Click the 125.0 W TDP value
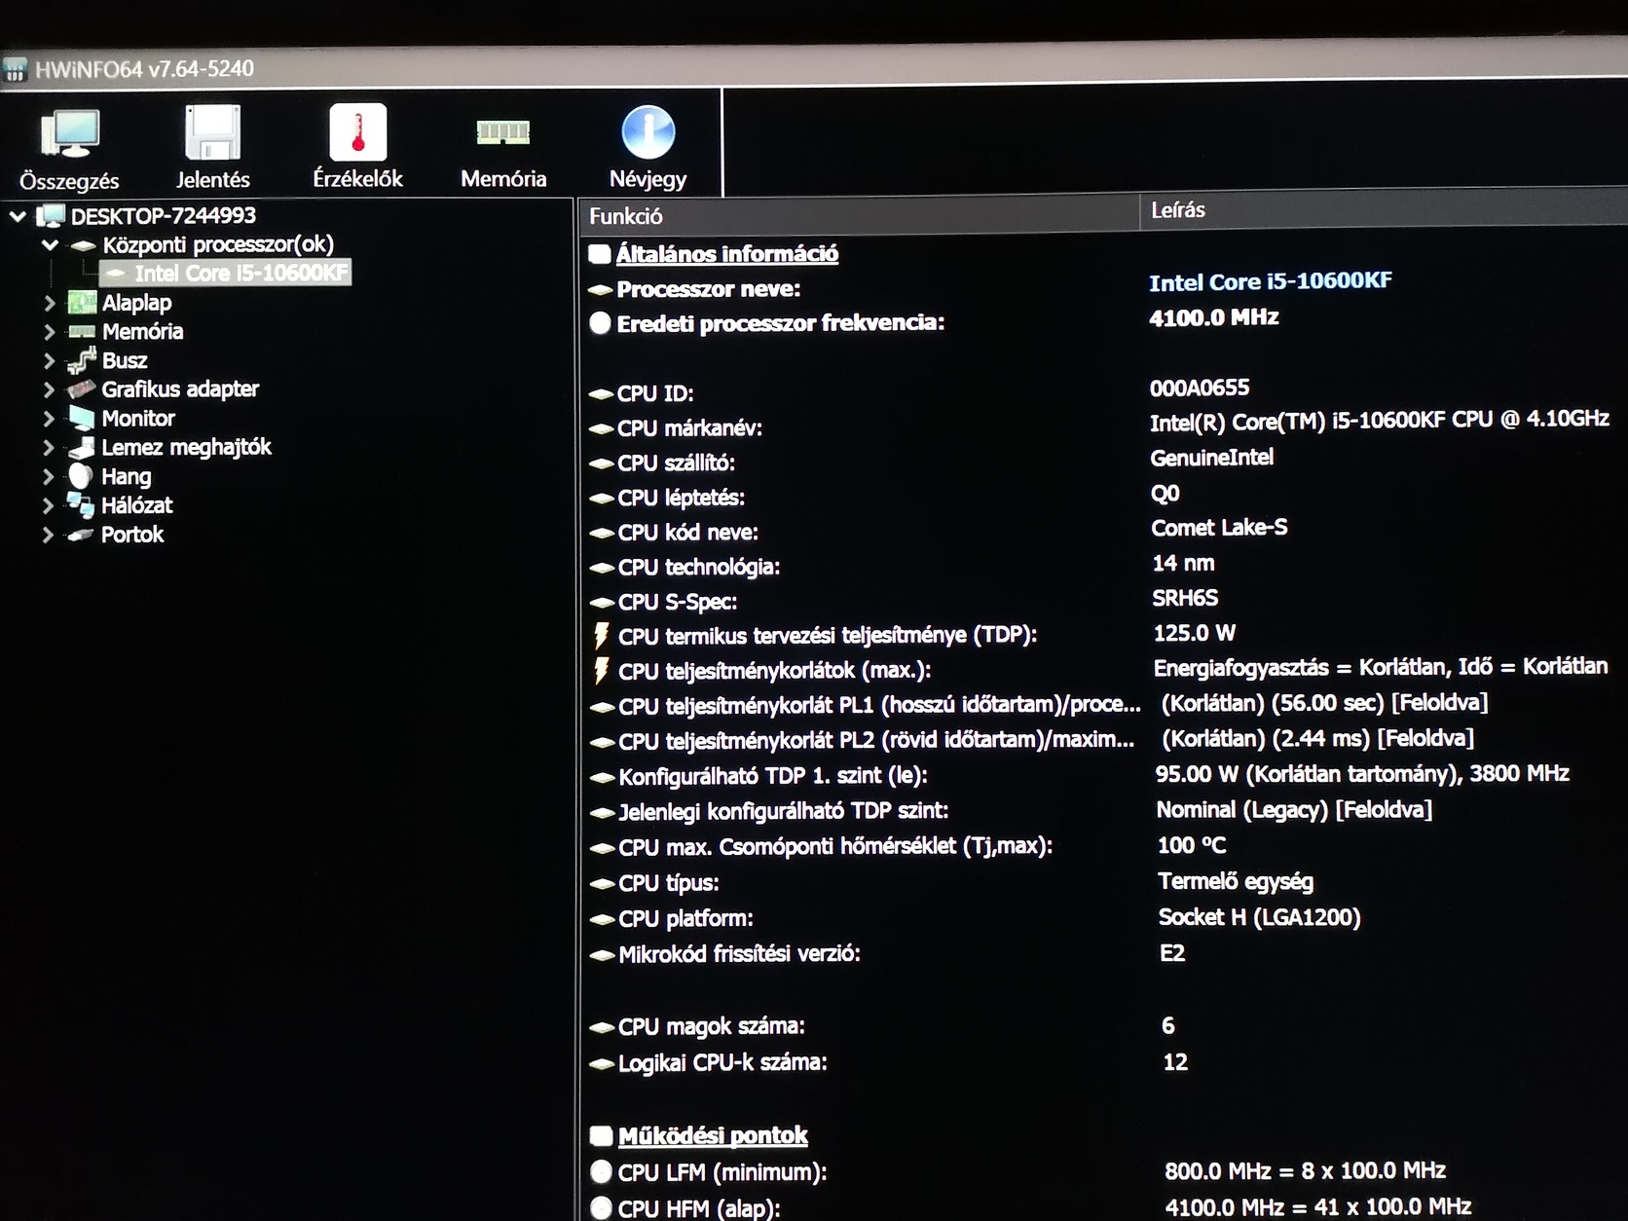 (x=1194, y=633)
